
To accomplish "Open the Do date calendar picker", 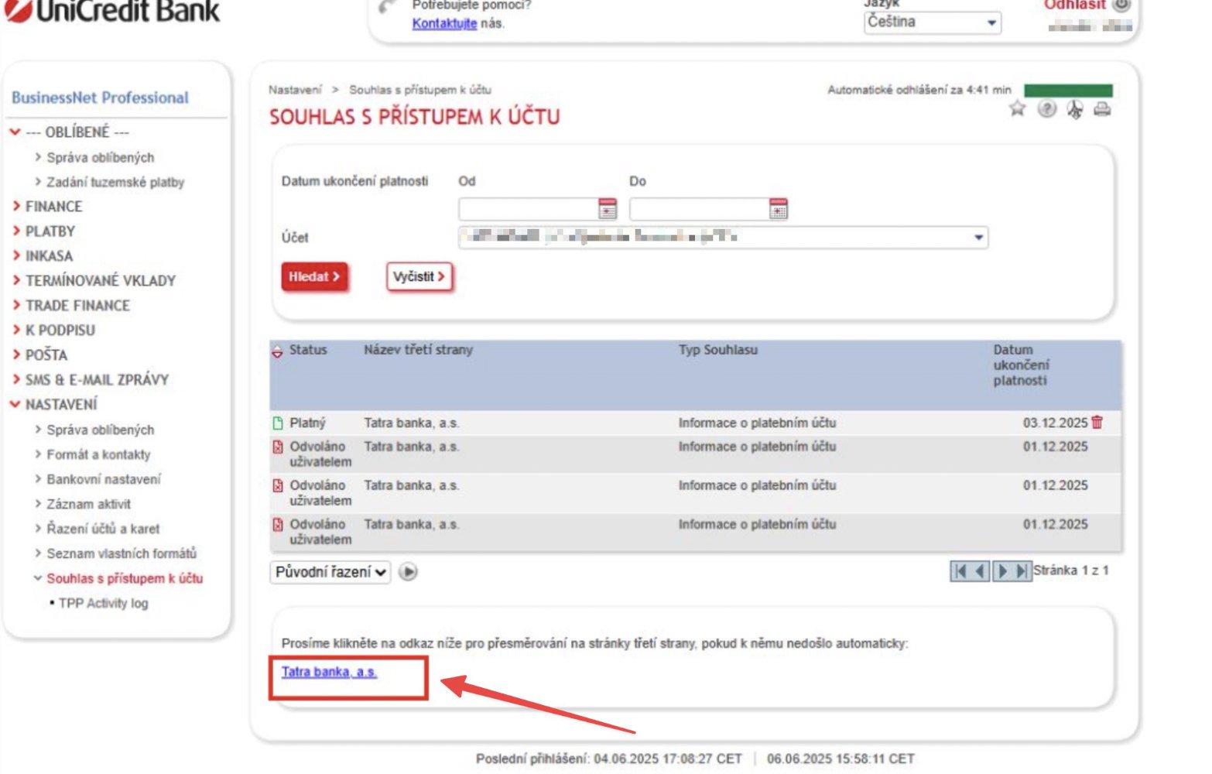I will point(778,208).
